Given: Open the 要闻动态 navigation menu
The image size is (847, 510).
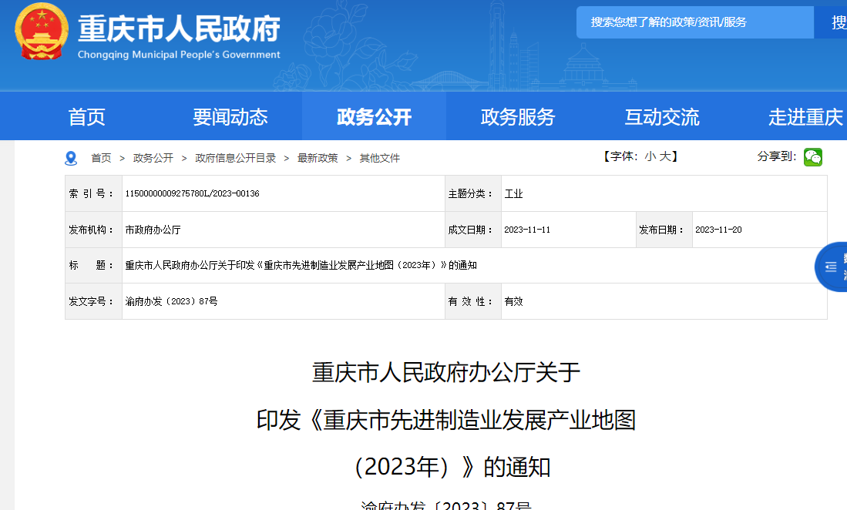Looking at the screenshot, I should [230, 116].
